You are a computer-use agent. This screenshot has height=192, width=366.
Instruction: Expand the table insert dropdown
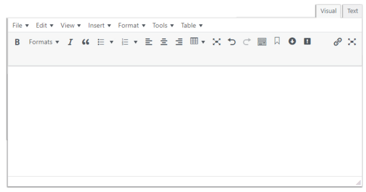(x=203, y=42)
